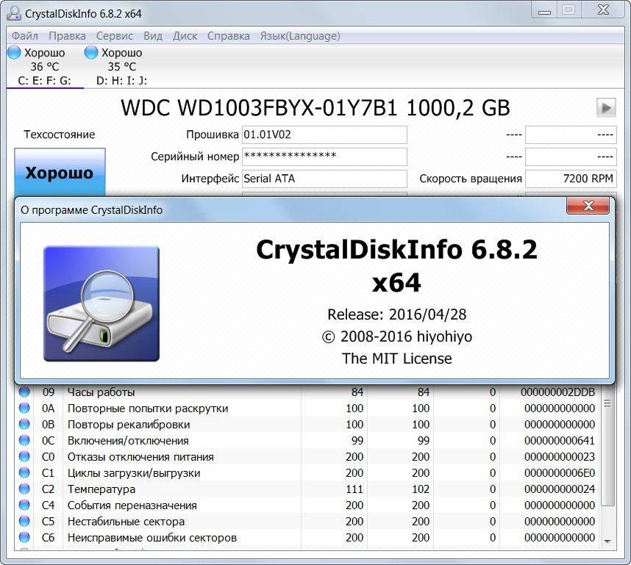631x565 pixels.
Task: Click the scrollbar down arrow in attribute list
Action: 607,541
